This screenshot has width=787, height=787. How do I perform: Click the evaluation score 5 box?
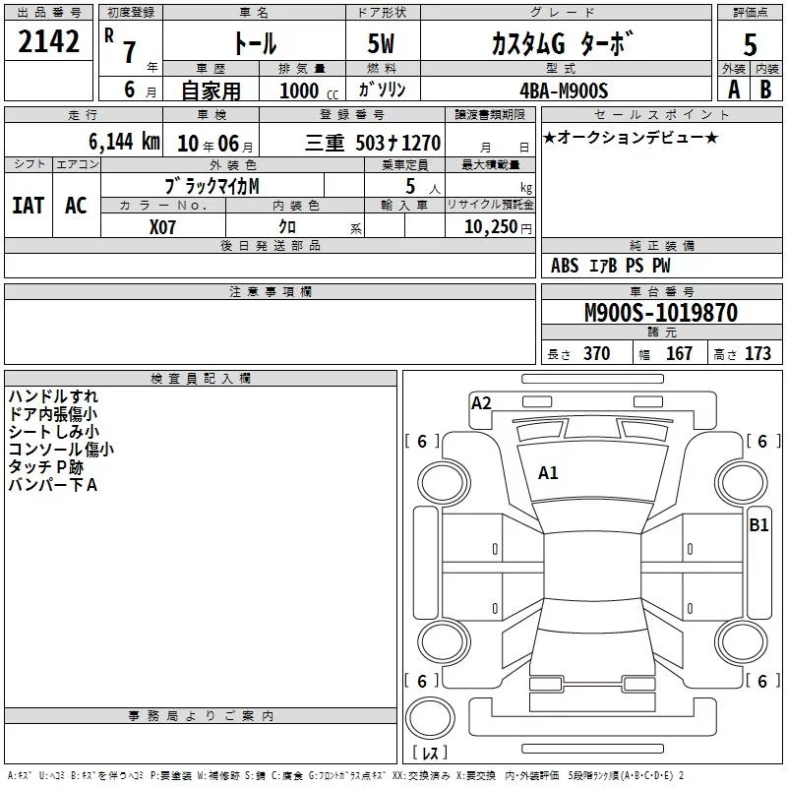750,41
